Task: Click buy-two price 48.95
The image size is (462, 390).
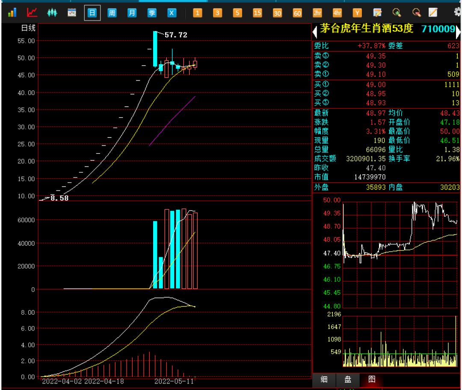Action: tap(376, 94)
